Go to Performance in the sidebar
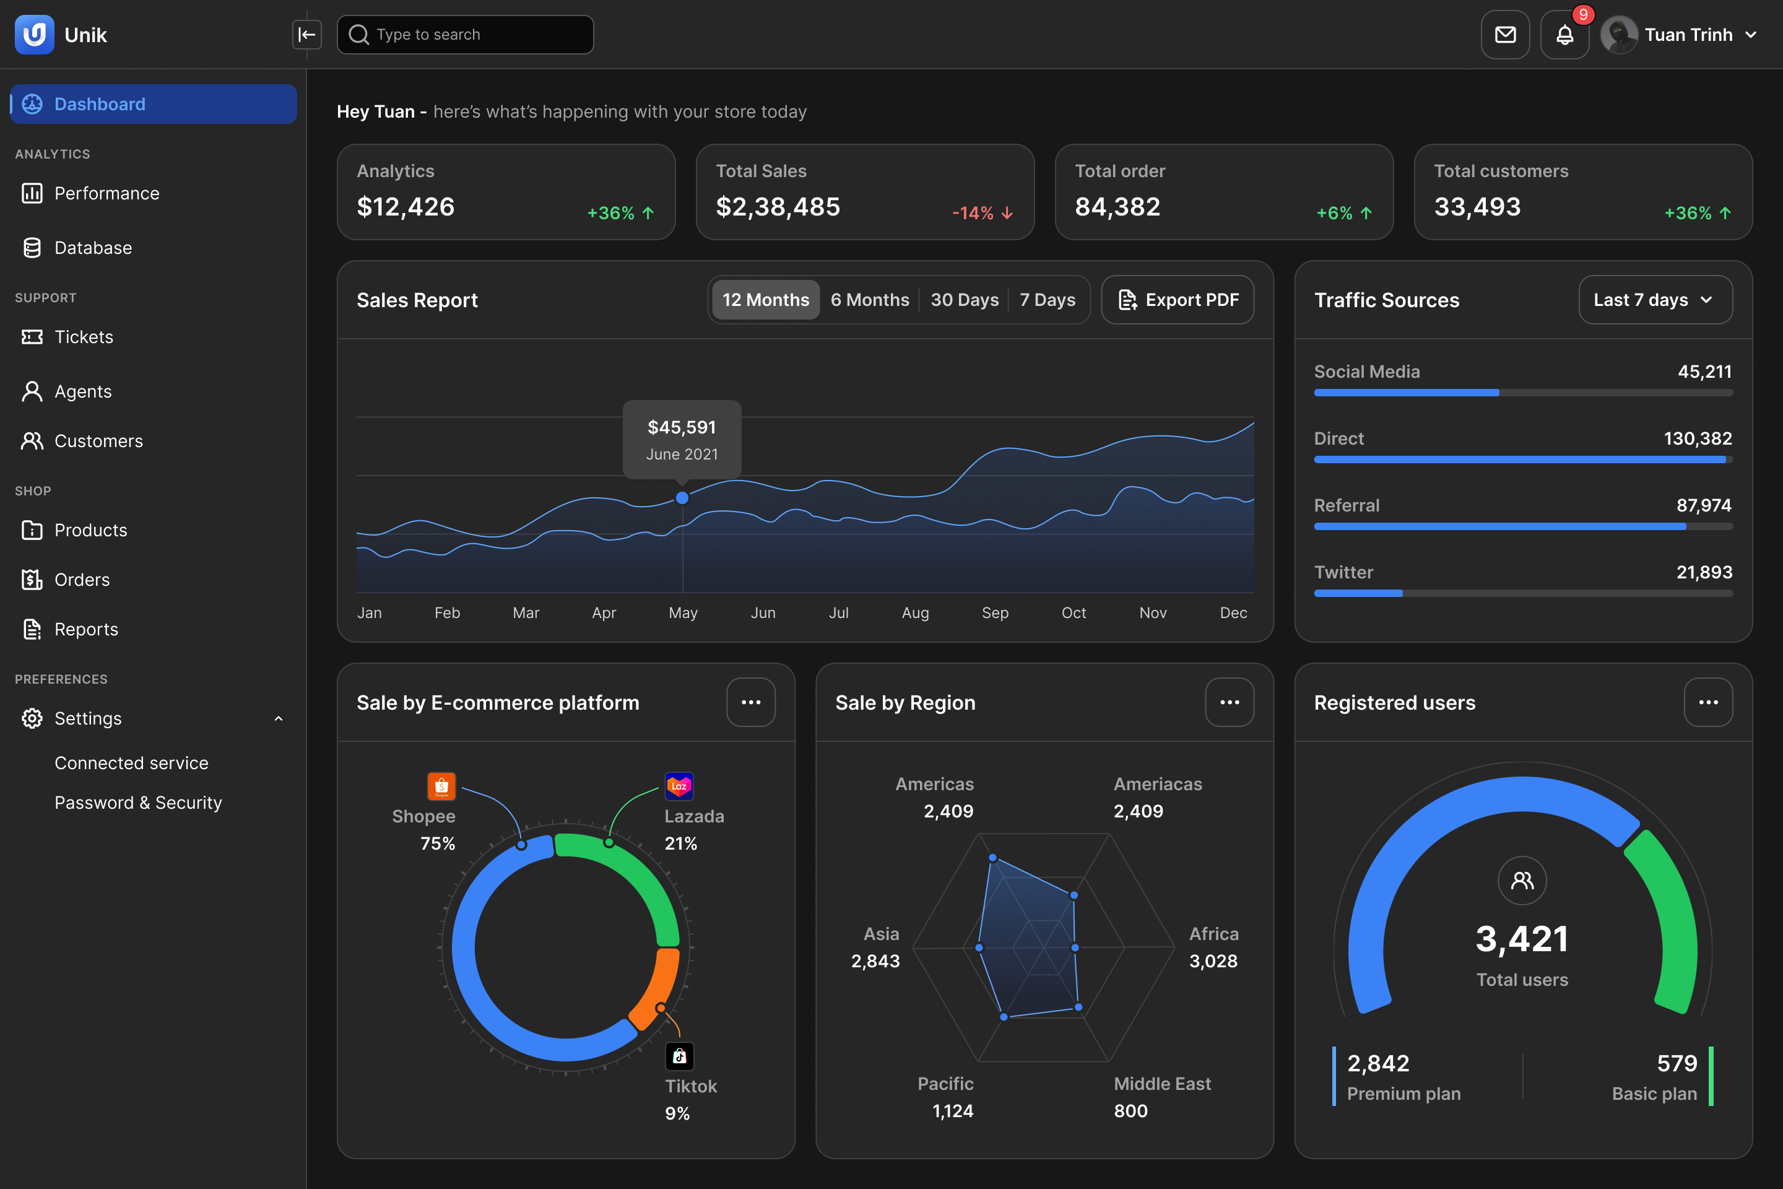Viewport: 1783px width, 1189px height. [x=107, y=193]
